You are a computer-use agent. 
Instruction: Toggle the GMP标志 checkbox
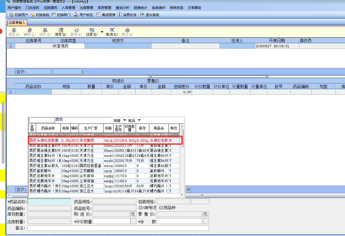point(141,208)
